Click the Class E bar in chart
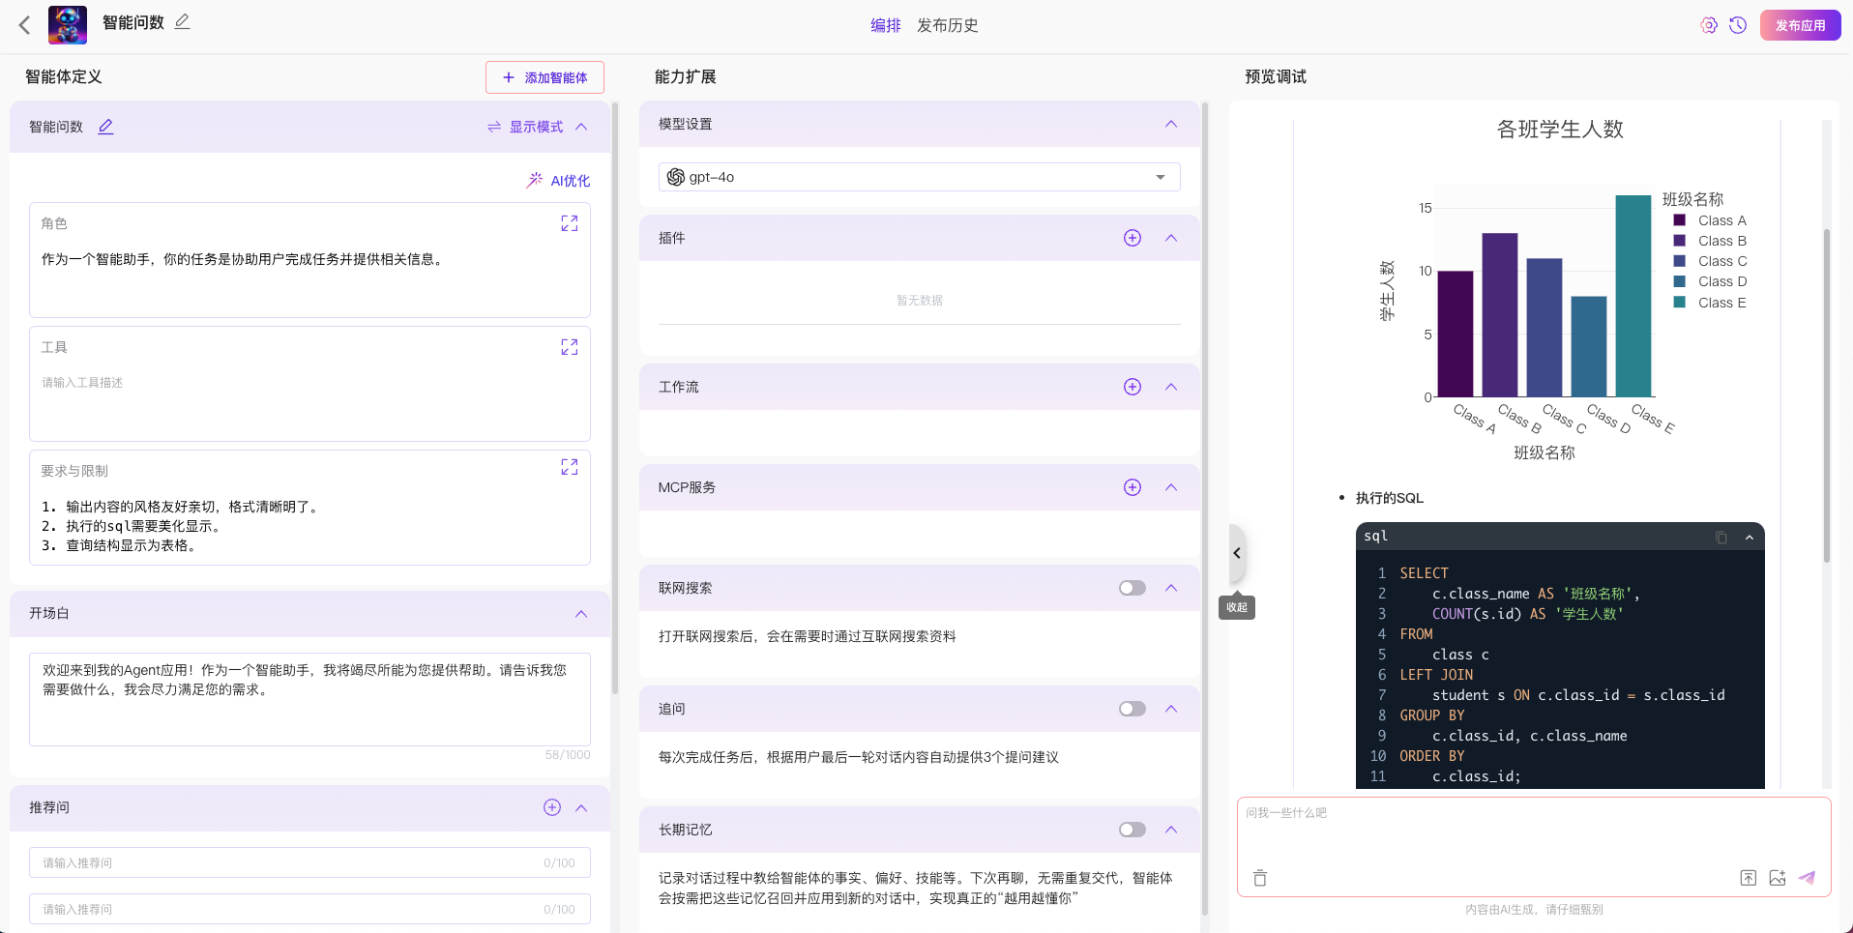The image size is (1853, 933). point(1633,296)
